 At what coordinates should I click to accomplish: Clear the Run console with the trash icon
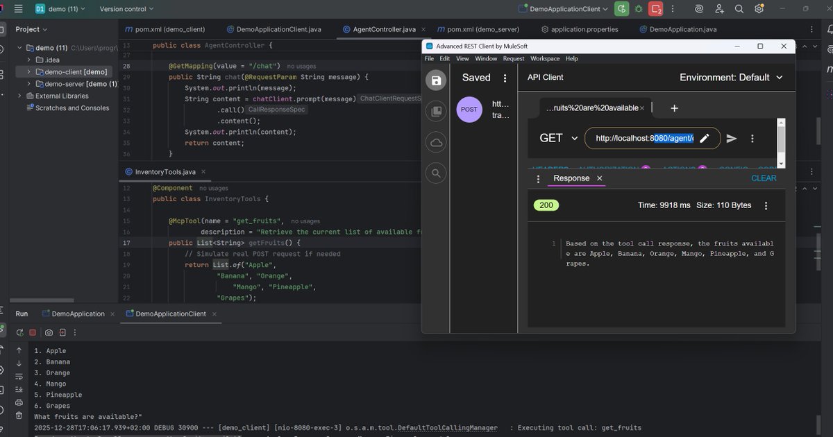click(x=19, y=415)
